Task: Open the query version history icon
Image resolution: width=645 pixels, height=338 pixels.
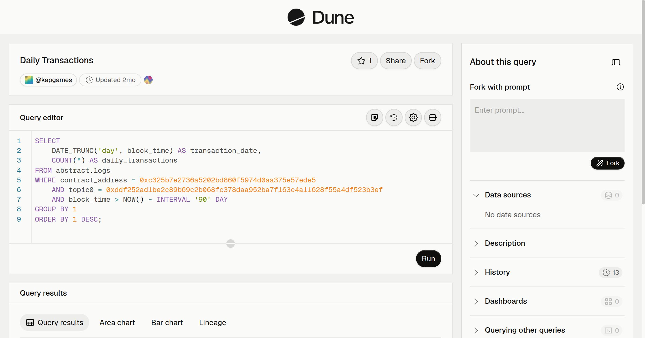Action: pyautogui.click(x=394, y=117)
